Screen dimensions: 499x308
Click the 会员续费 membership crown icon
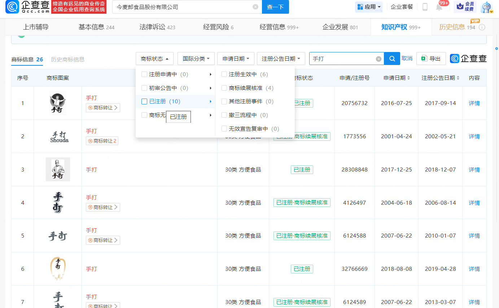[465, 7]
